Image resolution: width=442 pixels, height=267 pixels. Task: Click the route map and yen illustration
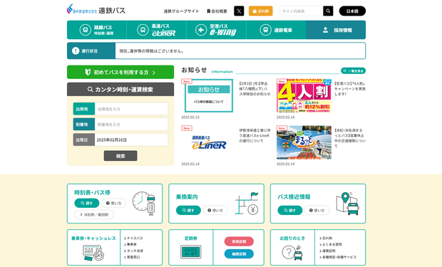pyautogui.click(x=247, y=204)
